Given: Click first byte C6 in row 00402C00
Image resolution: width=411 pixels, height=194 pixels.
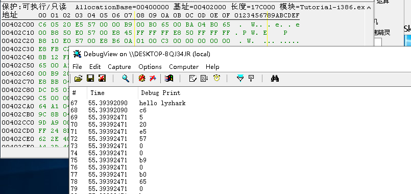Looking at the screenshot, I should [x=42, y=25].
